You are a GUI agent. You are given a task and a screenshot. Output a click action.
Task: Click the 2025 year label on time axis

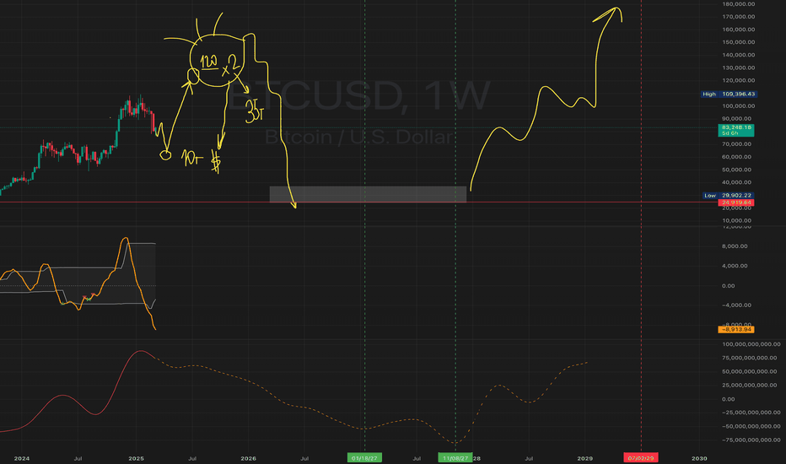136,458
